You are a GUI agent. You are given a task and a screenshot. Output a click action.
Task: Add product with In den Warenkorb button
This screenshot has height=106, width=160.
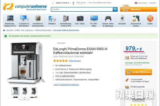(138, 72)
